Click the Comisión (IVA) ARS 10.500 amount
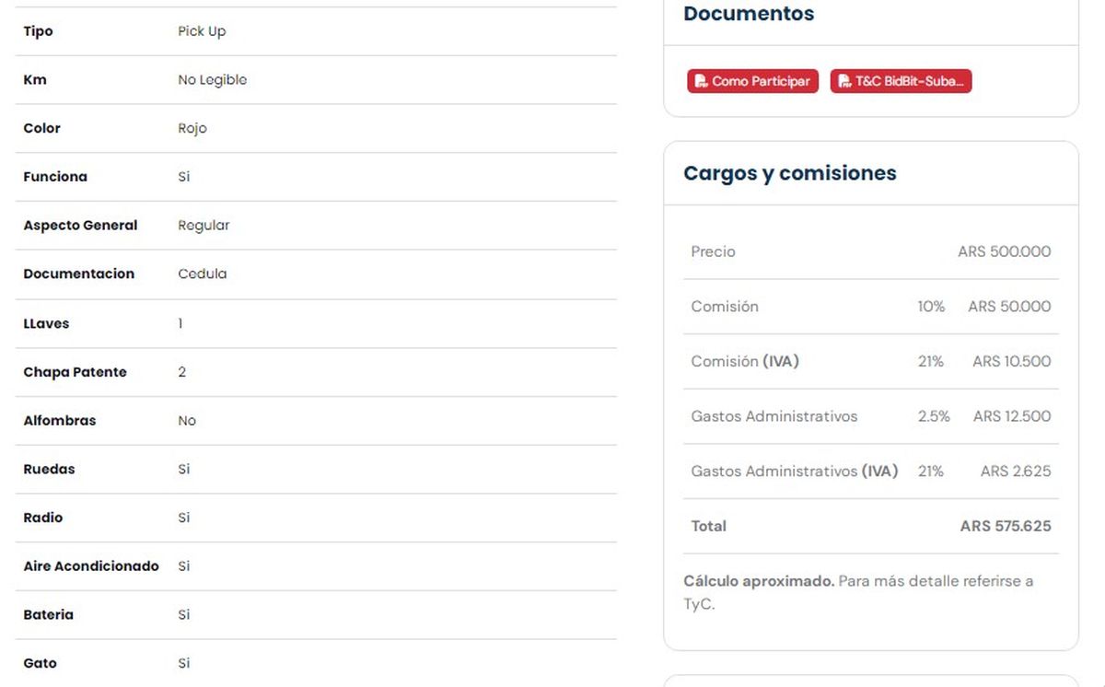 click(x=1011, y=361)
